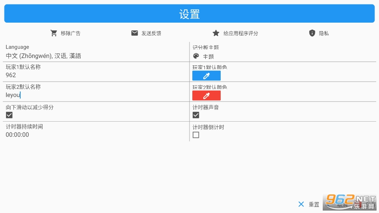This screenshot has height=213, width=379.
Task: Click the shopping cart remove-ads icon
Action: coord(54,33)
